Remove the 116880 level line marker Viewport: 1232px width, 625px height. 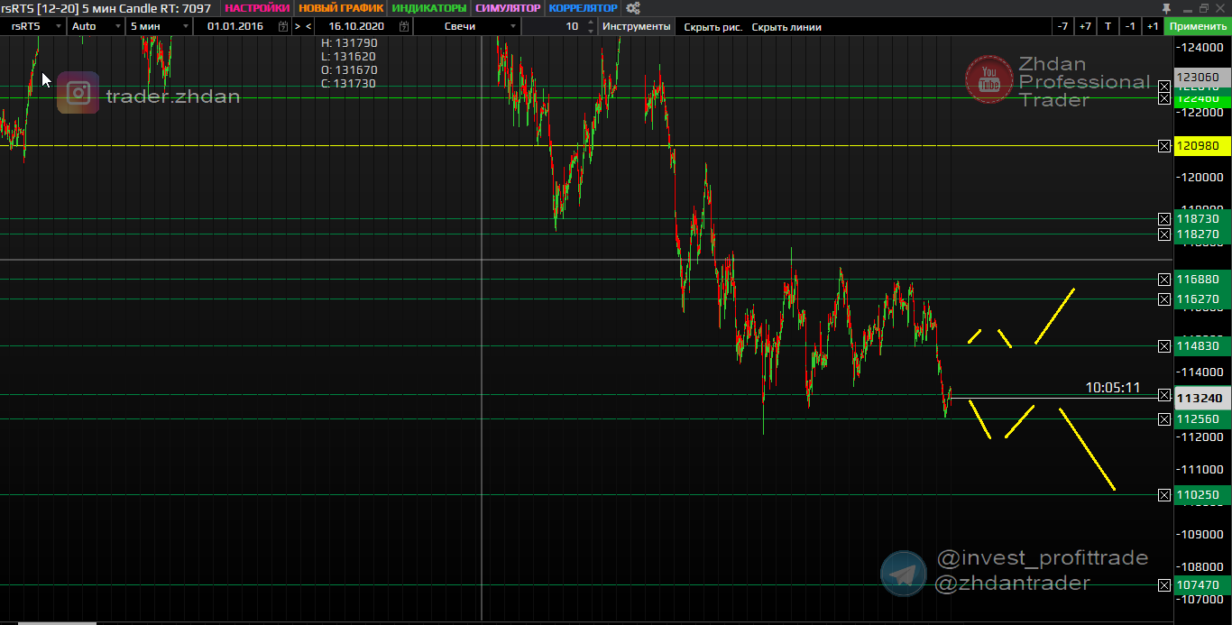coord(1164,280)
